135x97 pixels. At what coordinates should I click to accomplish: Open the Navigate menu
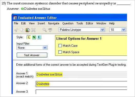coord(54,23)
